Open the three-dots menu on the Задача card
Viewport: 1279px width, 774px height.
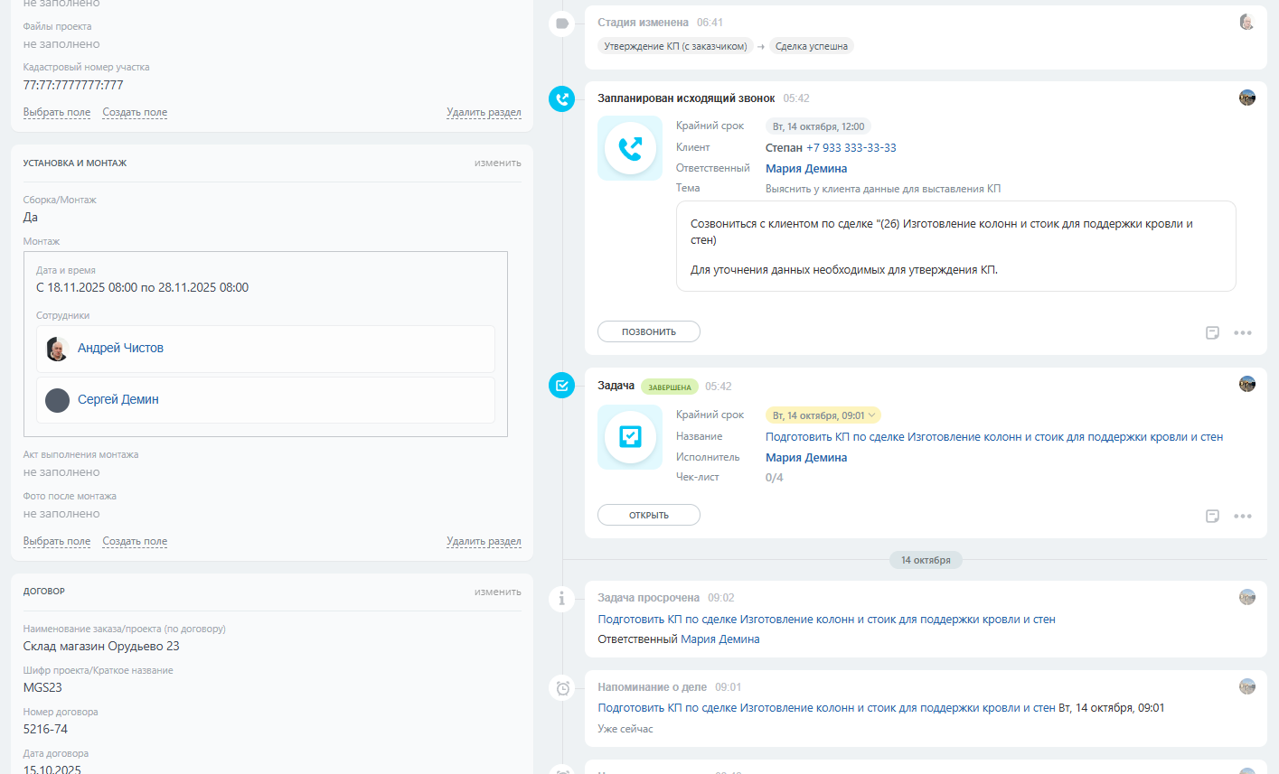tap(1243, 517)
